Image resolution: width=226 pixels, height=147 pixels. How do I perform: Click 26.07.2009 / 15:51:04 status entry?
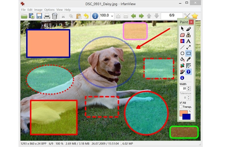[105, 144]
